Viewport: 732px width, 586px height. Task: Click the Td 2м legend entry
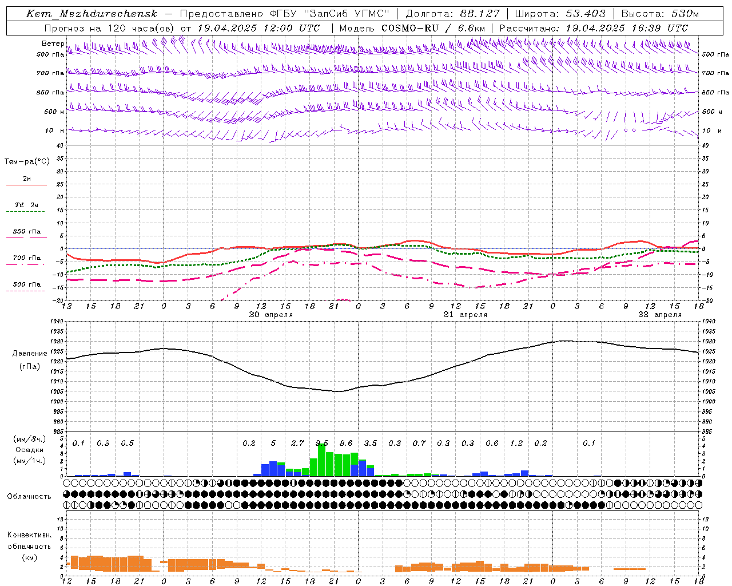26,205
